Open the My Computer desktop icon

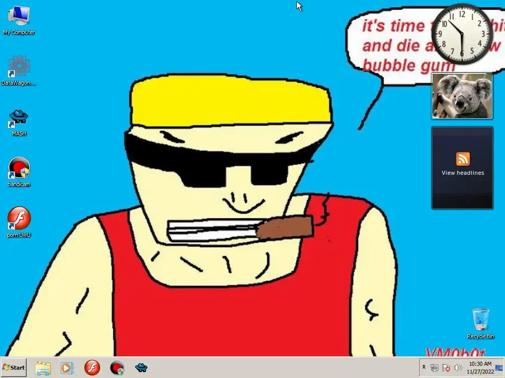click(19, 20)
